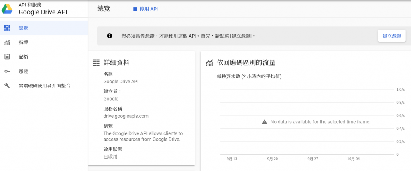
Task: Click the 配額 quota icon in sidebar
Action: pyautogui.click(x=7, y=57)
